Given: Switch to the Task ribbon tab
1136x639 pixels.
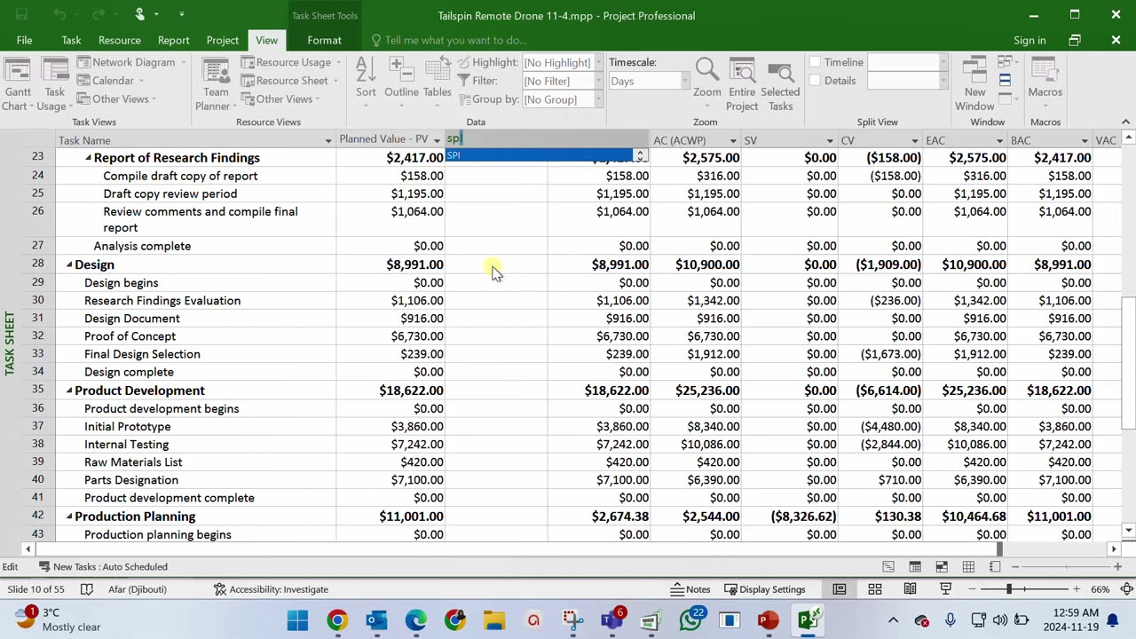Looking at the screenshot, I should point(71,40).
